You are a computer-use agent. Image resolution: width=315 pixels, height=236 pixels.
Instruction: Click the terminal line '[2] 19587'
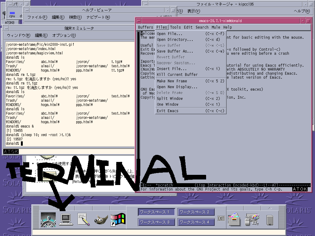click(x=14, y=139)
